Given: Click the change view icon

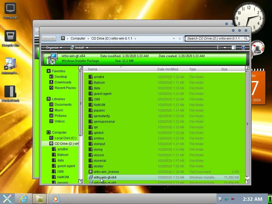Looking at the screenshot, I should (218, 48).
